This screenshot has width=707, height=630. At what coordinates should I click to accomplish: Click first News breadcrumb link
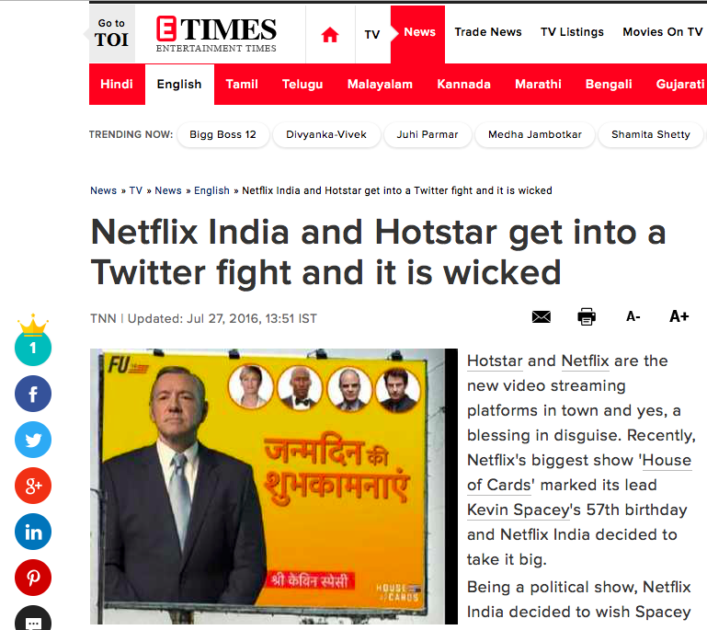click(103, 190)
